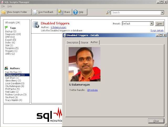The height and width of the screenshot is (127, 168).
Task: Click the Disabled Triggers script title
Action: point(55,23)
